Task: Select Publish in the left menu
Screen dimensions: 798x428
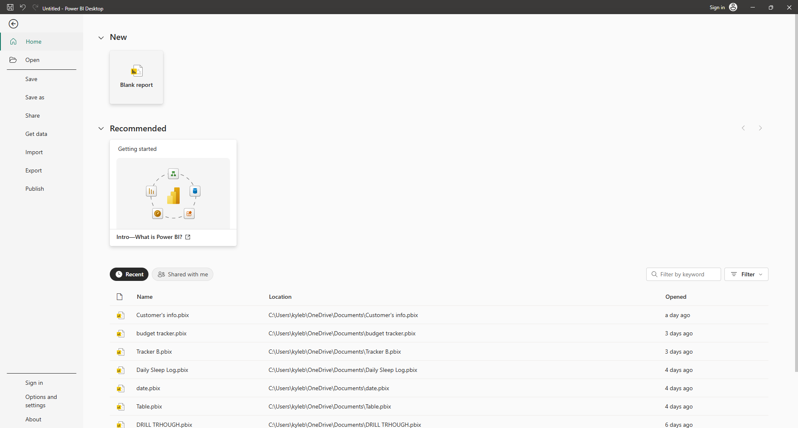Action: pos(35,189)
